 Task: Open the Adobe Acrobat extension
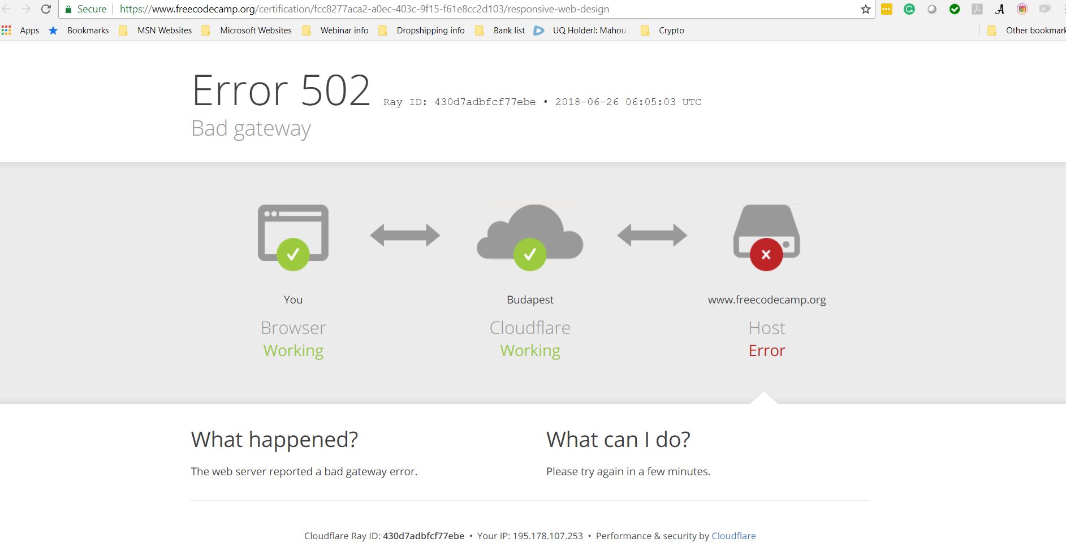tap(977, 9)
